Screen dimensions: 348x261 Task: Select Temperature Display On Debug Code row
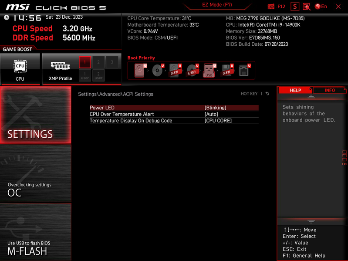(x=174, y=121)
